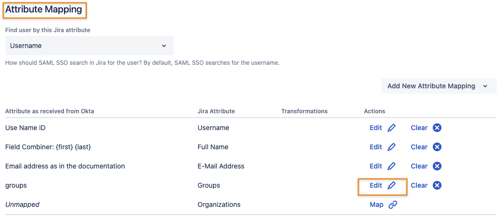
Task: Click pencil icon in Username row
Action: (x=391, y=128)
